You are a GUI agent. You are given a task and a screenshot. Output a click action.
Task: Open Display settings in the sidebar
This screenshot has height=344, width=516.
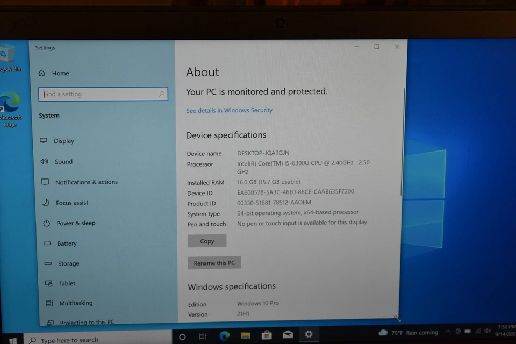point(64,140)
